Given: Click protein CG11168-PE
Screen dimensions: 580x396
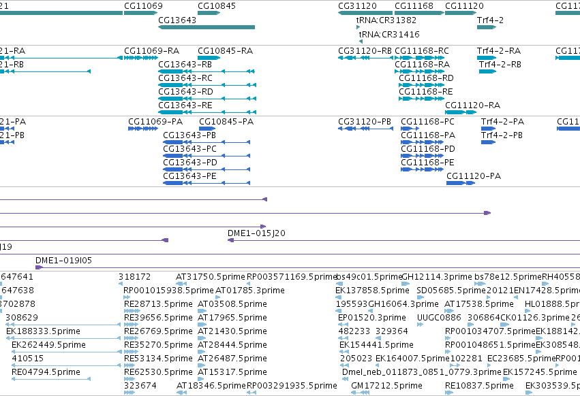Looking at the screenshot, I should 422,169.
